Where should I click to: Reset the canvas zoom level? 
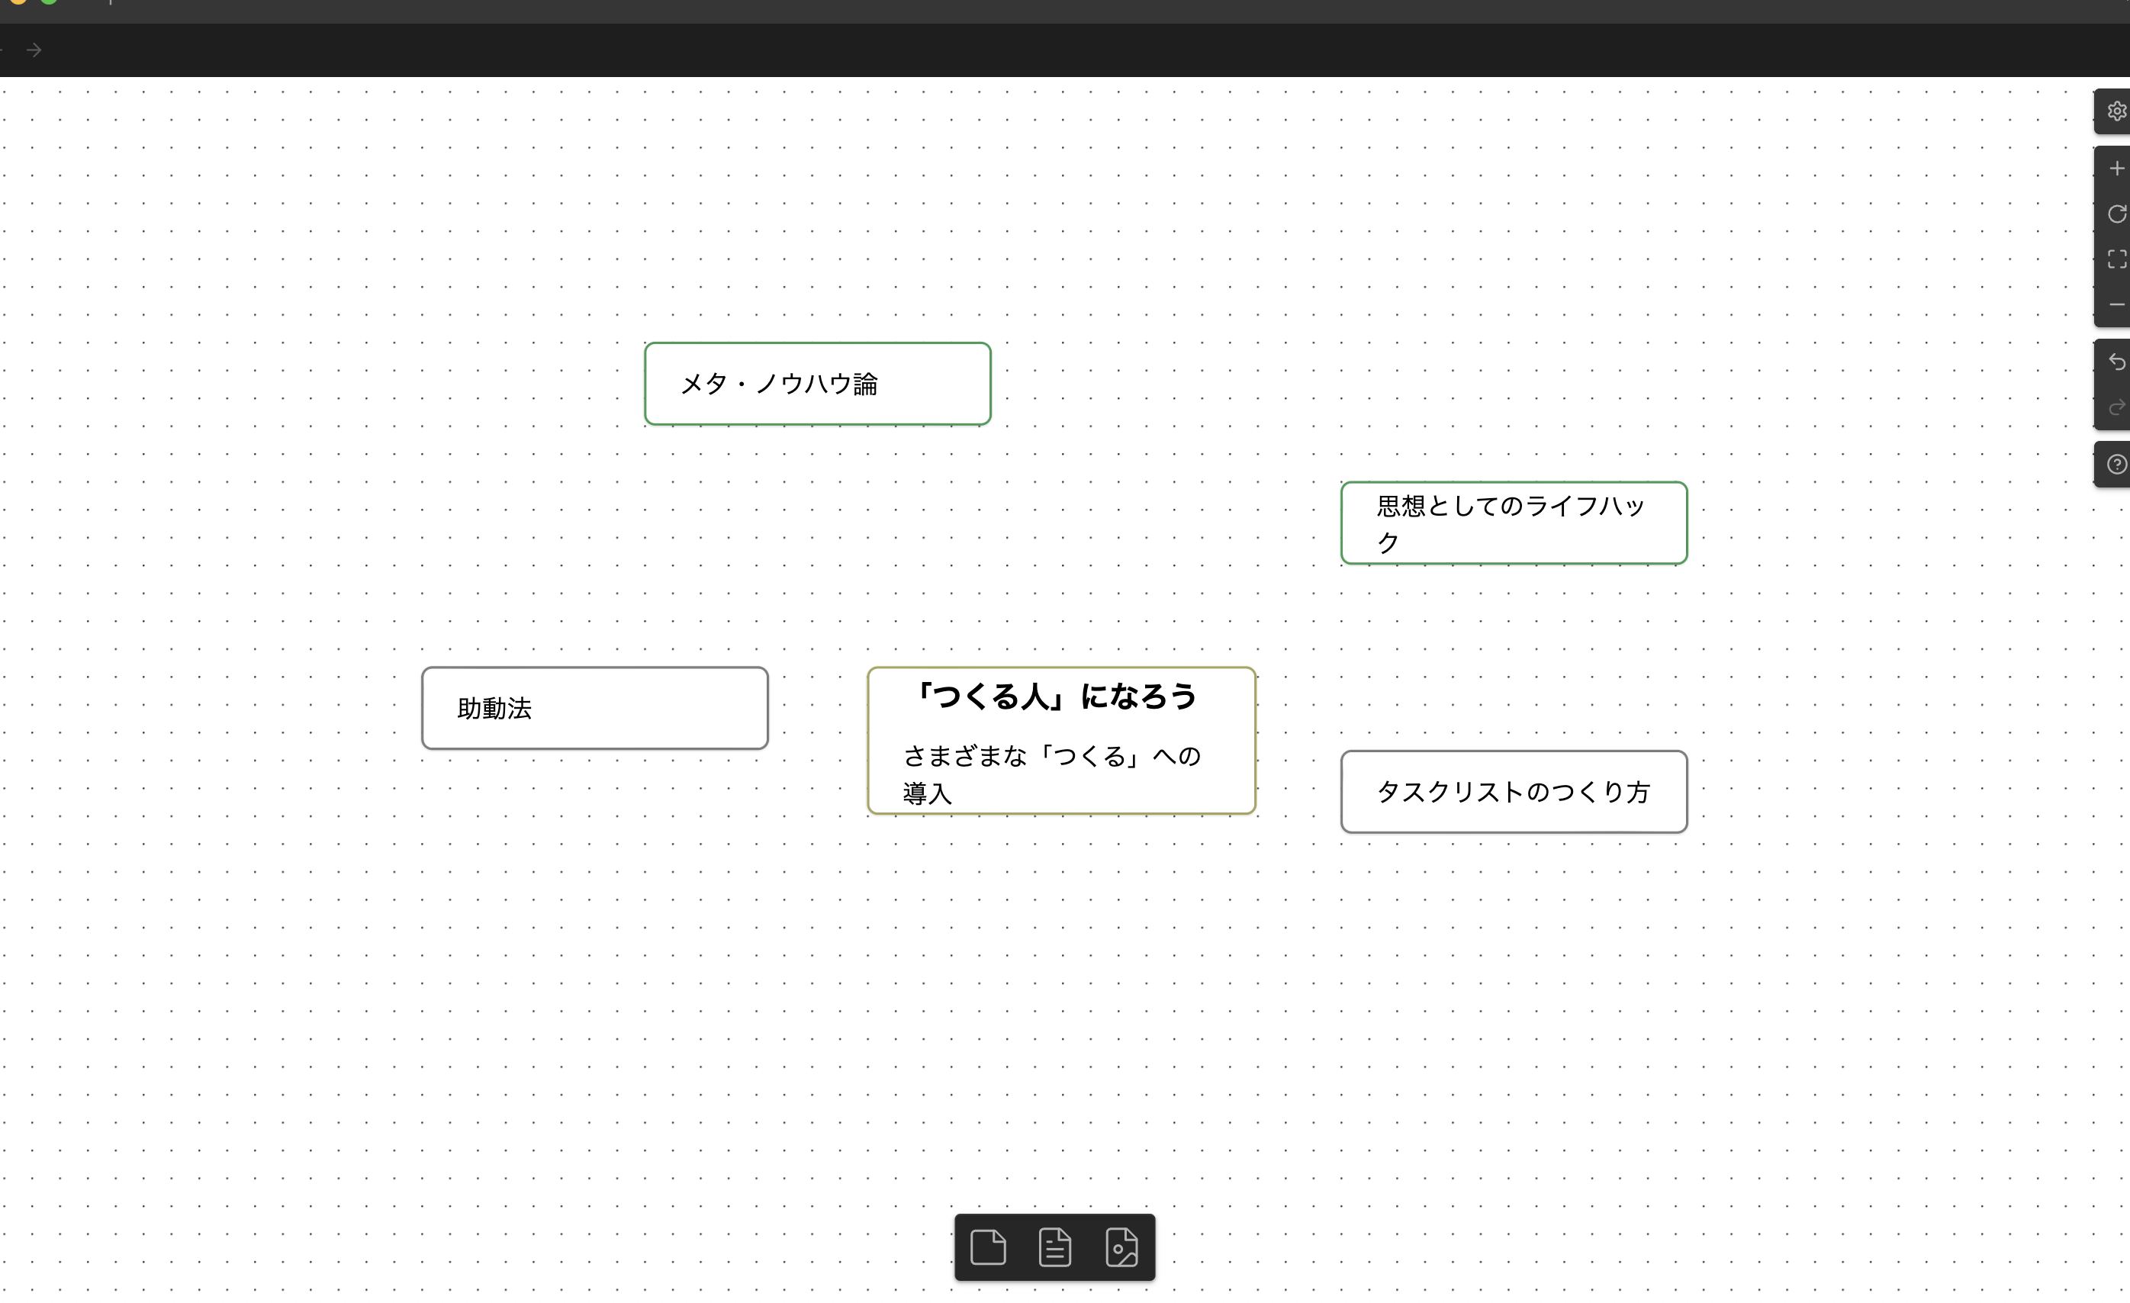2117,214
